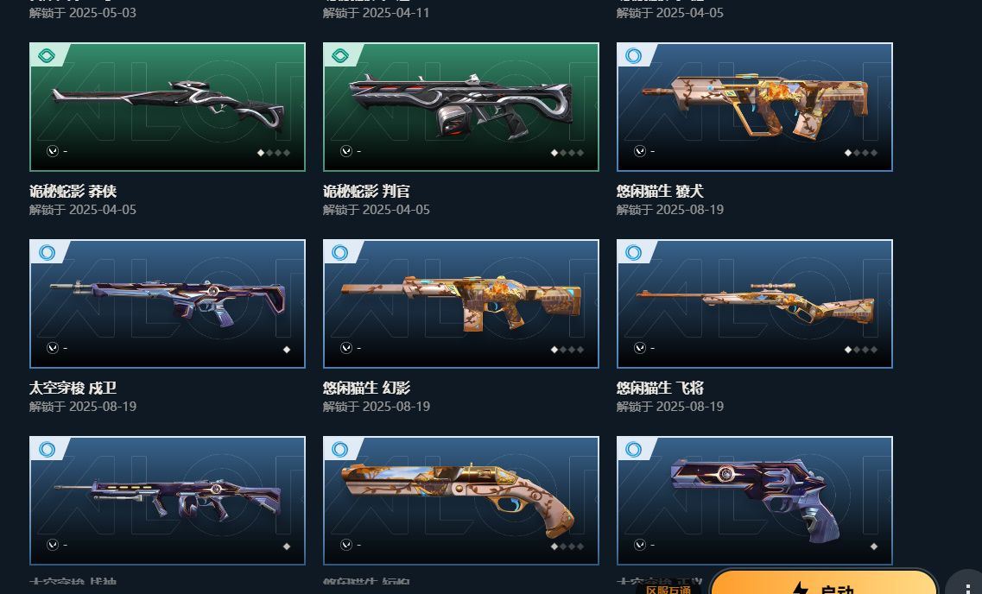Click green tier icon on 诡秘蛇影 莽侠 card

point(47,56)
